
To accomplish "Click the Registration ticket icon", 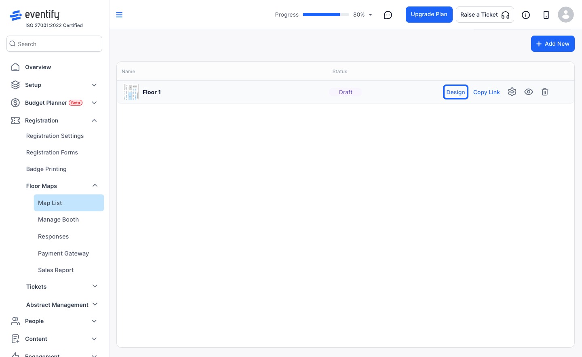I will tap(15, 120).
